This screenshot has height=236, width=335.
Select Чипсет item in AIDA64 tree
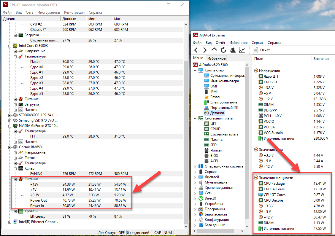pos(213,150)
